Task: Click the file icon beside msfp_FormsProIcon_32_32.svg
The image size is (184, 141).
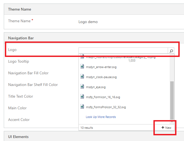Action: [83, 107]
